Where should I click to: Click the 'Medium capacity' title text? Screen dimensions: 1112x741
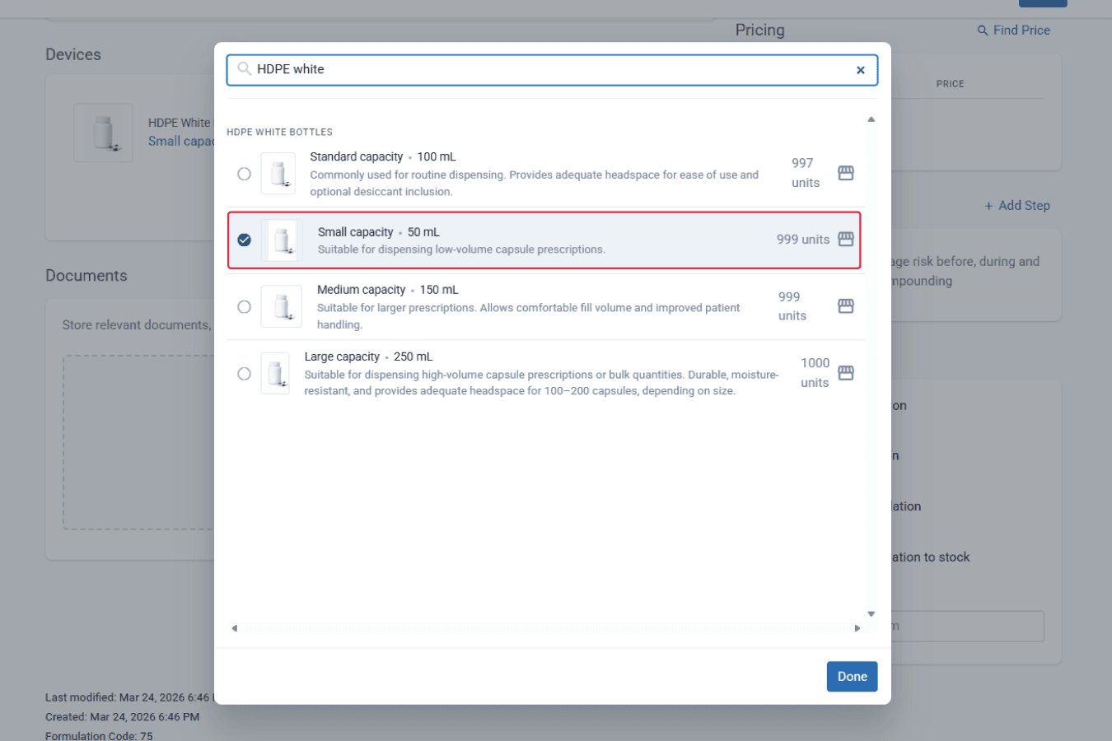361,290
